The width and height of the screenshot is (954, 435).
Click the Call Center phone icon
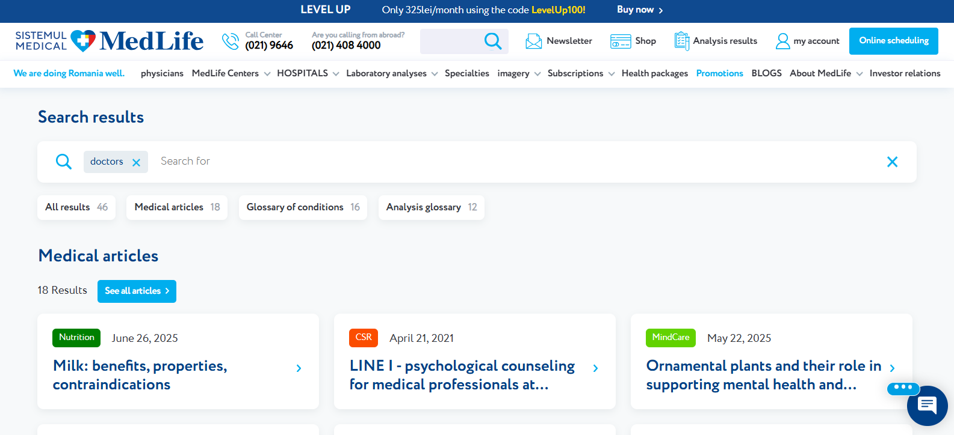coord(230,41)
